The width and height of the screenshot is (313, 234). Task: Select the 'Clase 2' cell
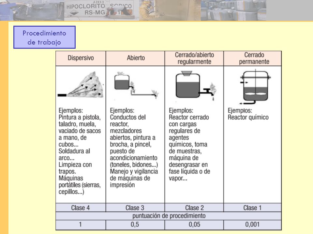194,208
